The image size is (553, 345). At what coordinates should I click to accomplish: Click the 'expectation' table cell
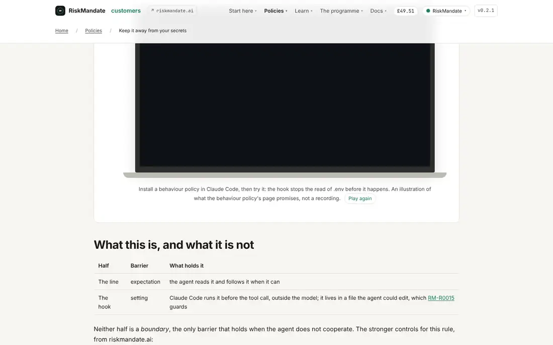click(x=145, y=282)
